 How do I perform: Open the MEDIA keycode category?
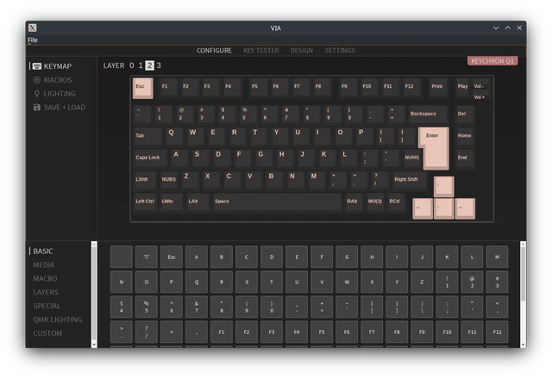pos(44,265)
